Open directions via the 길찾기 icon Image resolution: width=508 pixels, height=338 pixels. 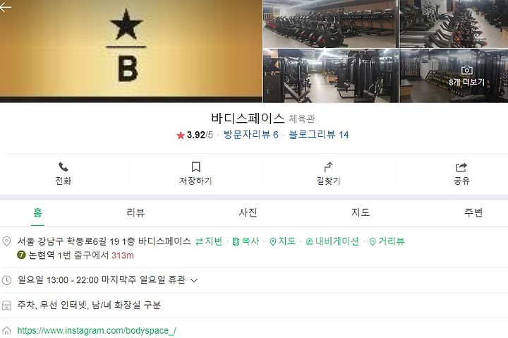point(329,167)
